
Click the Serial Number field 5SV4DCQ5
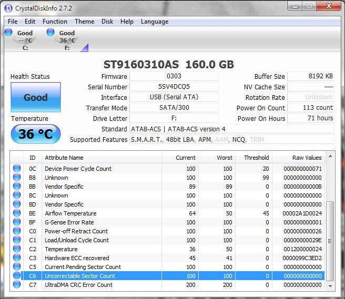pos(174,87)
